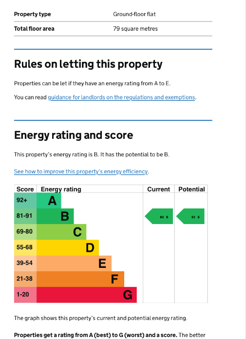Click the Ground-floor flat property type value
The height and width of the screenshot is (339, 246).
coord(134,14)
